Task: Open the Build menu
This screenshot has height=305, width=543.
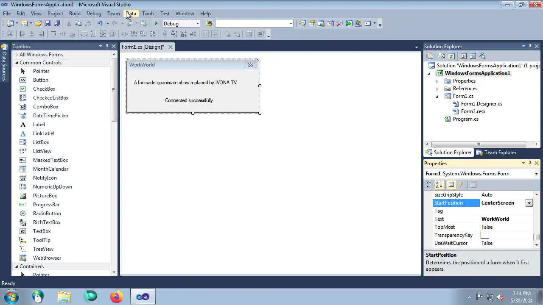Action: pyautogui.click(x=75, y=14)
